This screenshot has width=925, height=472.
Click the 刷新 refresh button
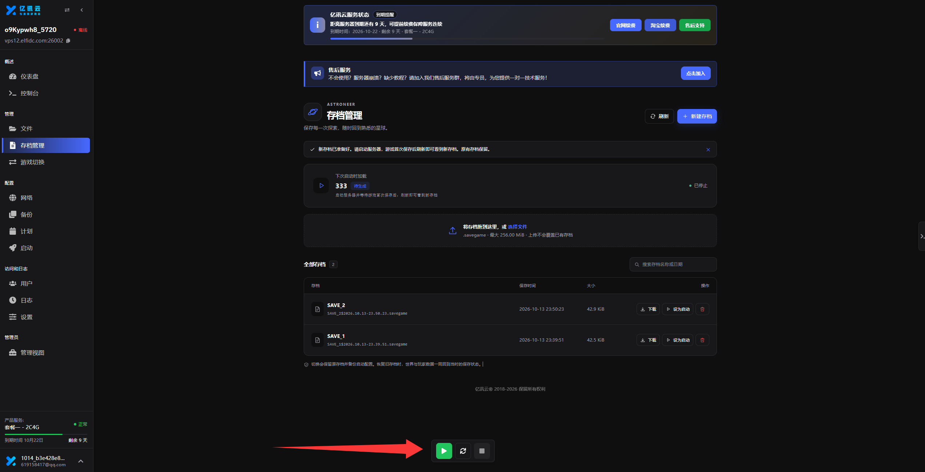tap(659, 116)
